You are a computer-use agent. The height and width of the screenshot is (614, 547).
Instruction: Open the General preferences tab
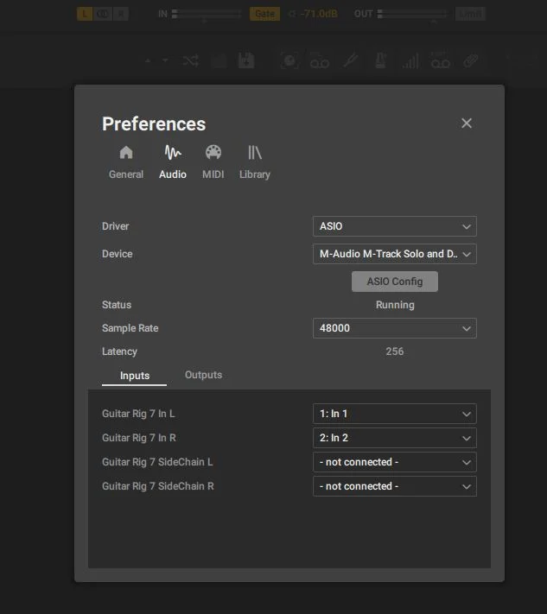click(126, 161)
